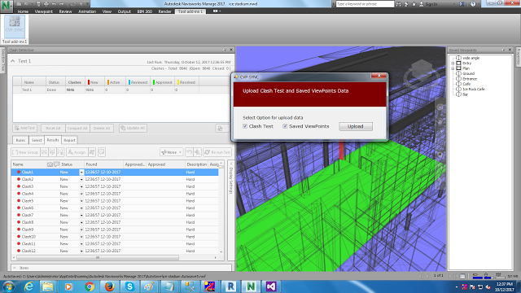Select the wide angle saved viewpoint

point(471,58)
